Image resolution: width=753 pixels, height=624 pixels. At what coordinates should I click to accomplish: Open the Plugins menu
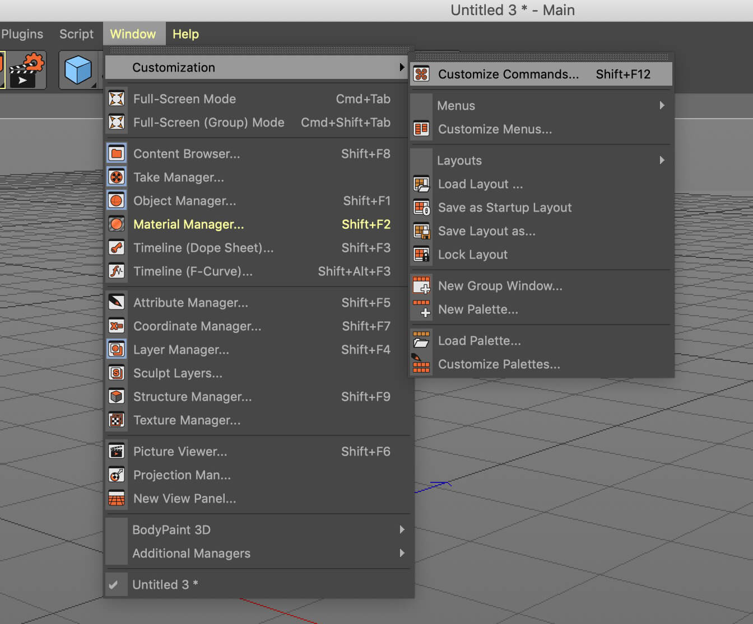22,34
